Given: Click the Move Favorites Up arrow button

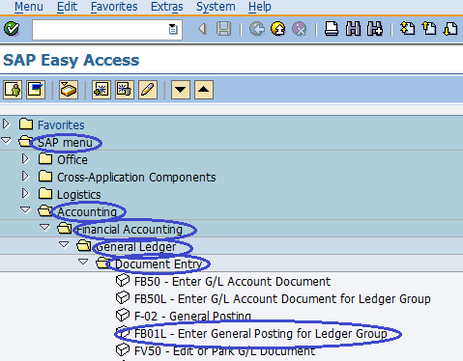Looking at the screenshot, I should (204, 90).
